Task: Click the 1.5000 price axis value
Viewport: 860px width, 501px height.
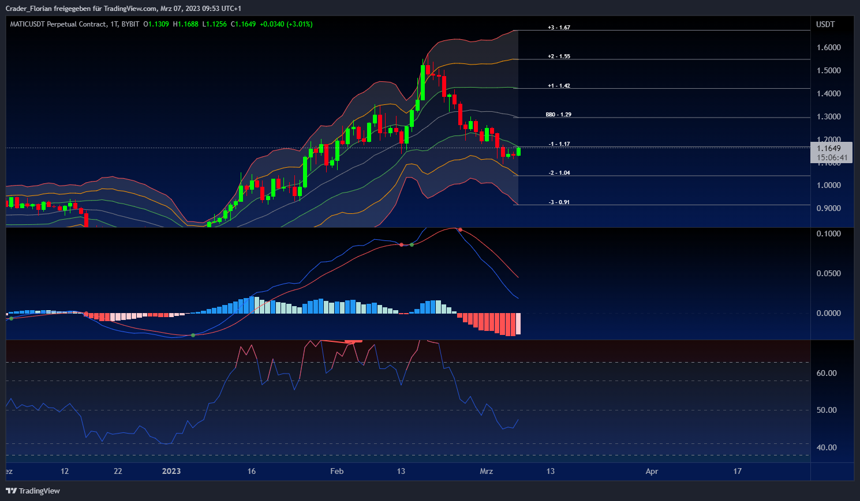Action: tap(829, 70)
